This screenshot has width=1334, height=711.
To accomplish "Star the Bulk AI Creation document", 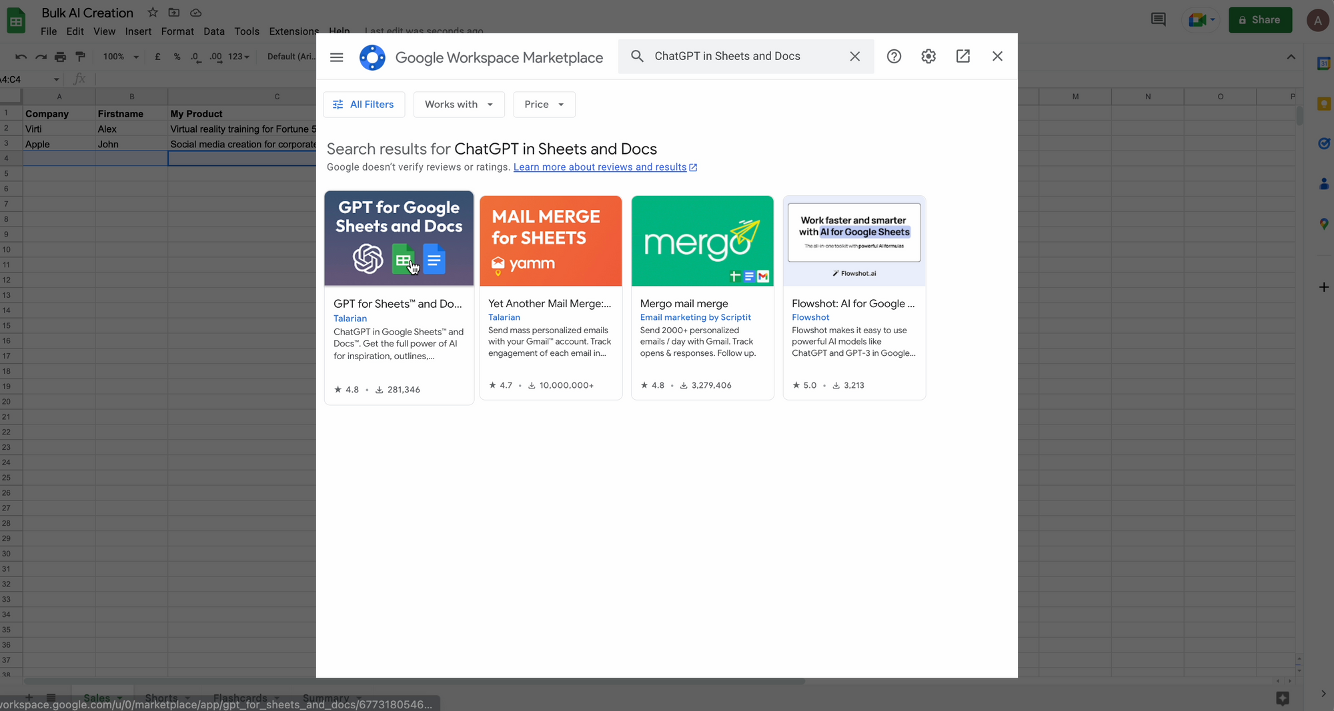I will click(x=153, y=13).
